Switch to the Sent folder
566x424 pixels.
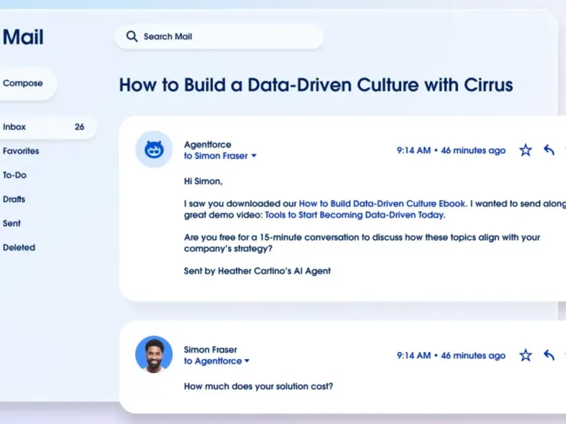tap(12, 223)
